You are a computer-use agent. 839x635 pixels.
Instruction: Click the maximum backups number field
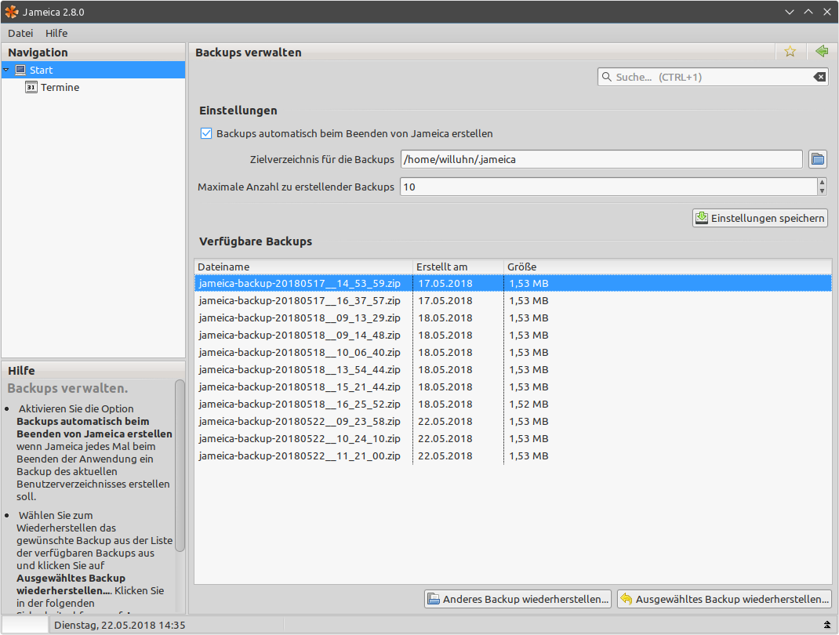[x=609, y=187]
